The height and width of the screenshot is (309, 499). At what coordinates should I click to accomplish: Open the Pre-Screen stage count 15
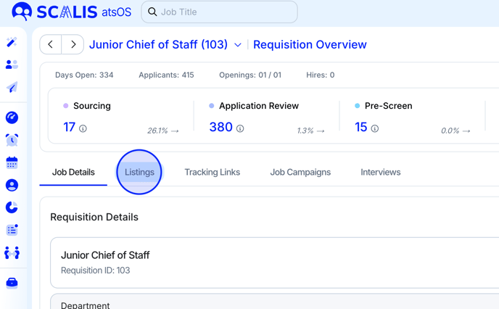(360, 127)
